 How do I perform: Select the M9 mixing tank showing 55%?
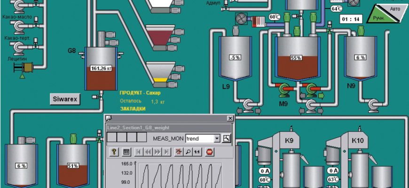(x=296, y=58)
